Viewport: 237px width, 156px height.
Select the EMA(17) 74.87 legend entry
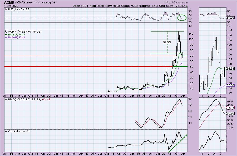click(x=16, y=34)
